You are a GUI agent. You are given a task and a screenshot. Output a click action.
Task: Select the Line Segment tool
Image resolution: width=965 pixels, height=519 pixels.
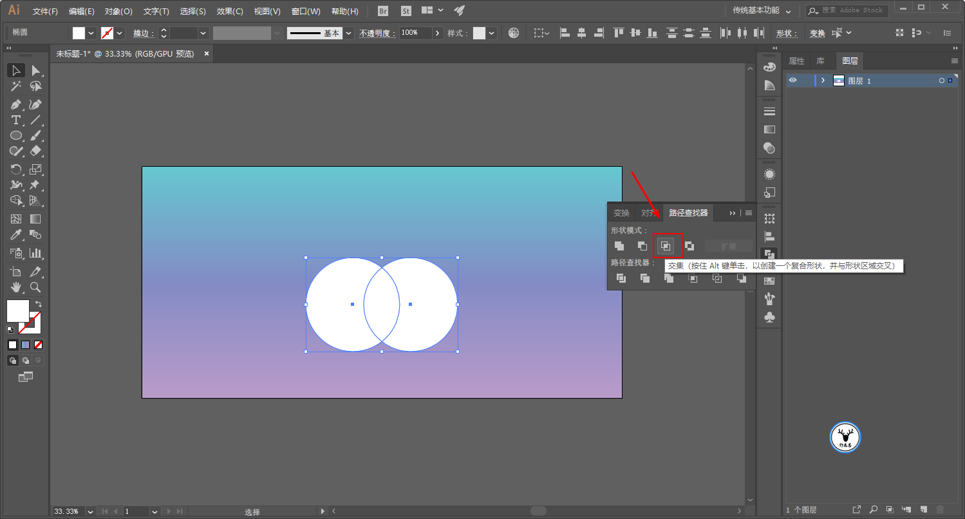pyautogui.click(x=36, y=120)
